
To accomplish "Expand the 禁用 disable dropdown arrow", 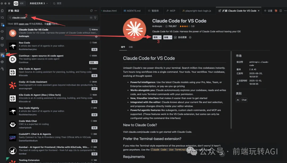I will coord(160,37).
